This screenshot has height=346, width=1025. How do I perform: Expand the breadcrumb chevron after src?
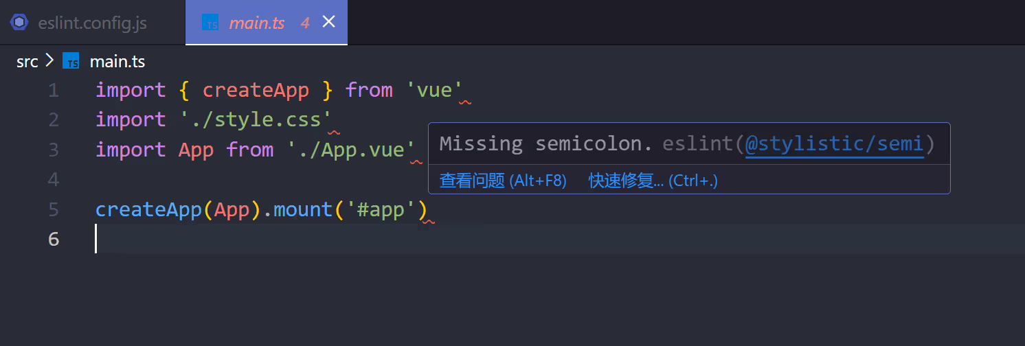[x=49, y=61]
